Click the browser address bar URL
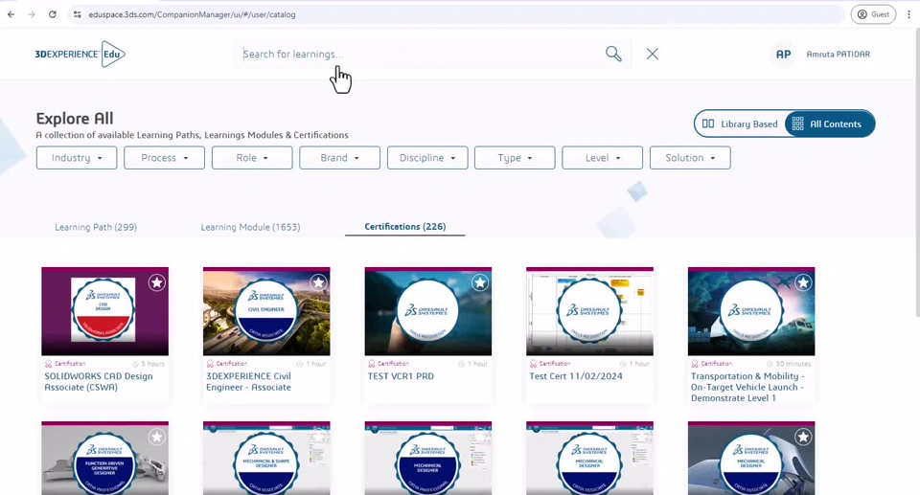 pyautogui.click(x=192, y=14)
